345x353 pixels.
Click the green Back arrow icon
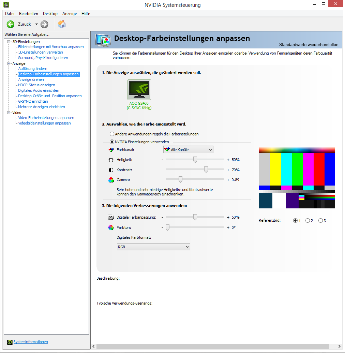(10, 24)
